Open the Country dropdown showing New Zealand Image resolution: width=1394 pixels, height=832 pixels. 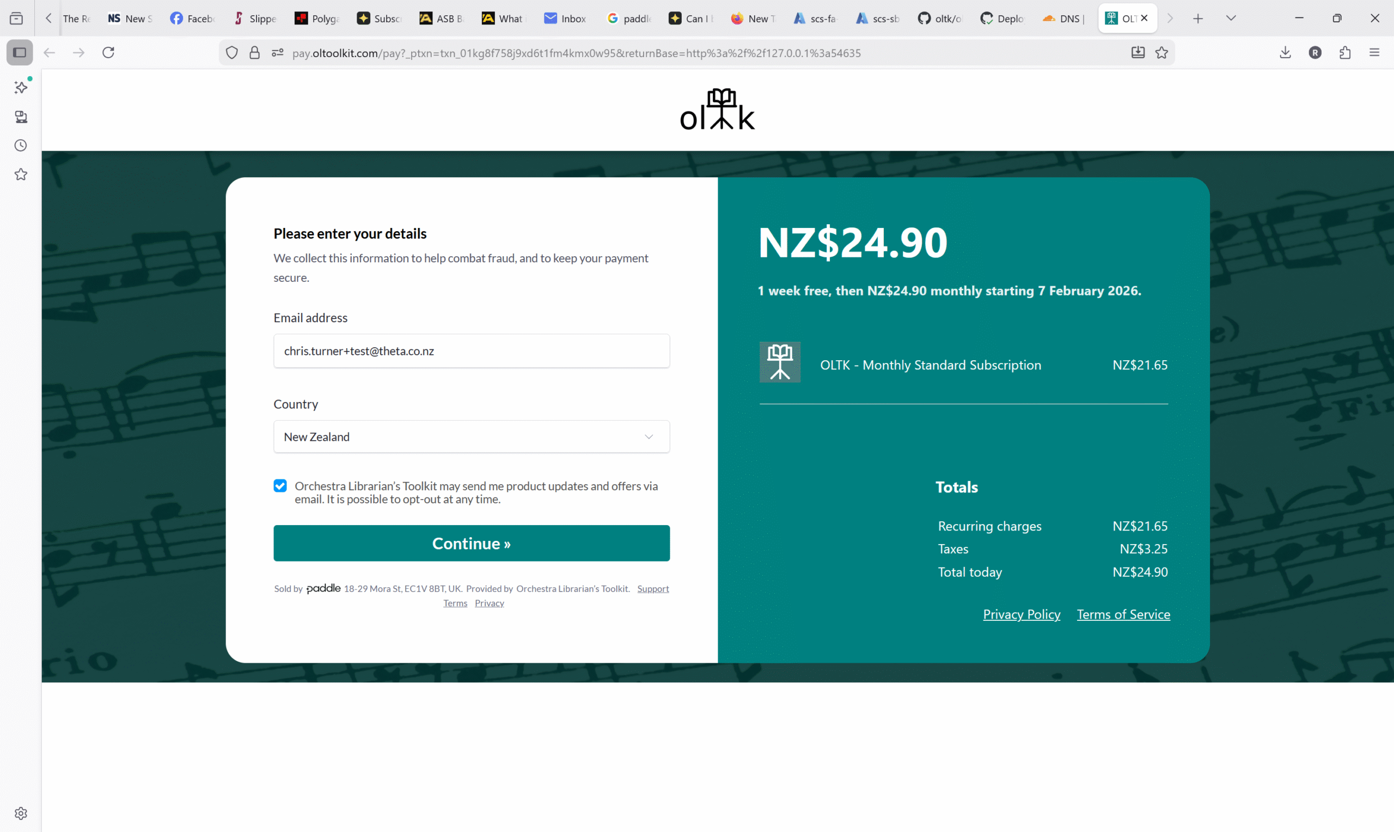[x=471, y=437]
